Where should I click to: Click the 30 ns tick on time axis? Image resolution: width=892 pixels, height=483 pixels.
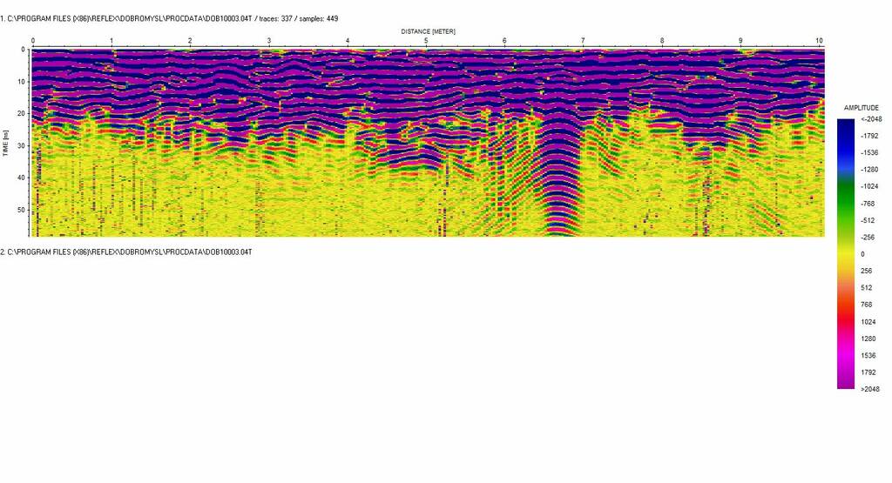click(22, 145)
